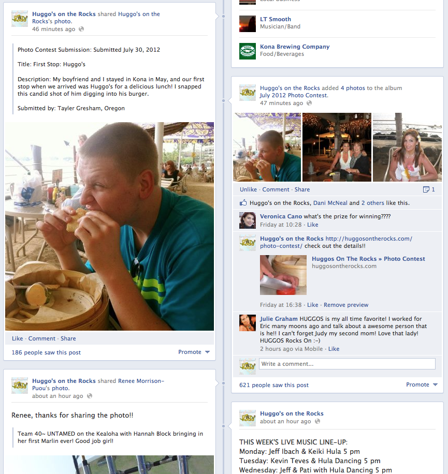This screenshot has width=448, height=474.
Task: Click the globe privacy icon beside 47 minutes ago
Action: pos(309,103)
